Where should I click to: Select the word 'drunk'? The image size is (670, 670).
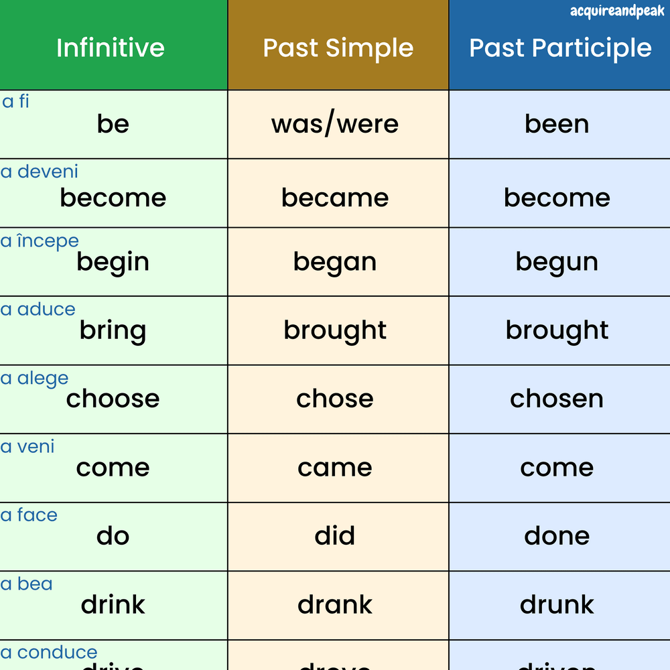click(x=557, y=604)
